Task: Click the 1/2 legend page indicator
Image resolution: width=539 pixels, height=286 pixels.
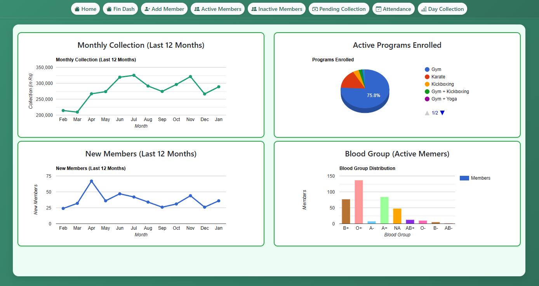Action: point(435,113)
